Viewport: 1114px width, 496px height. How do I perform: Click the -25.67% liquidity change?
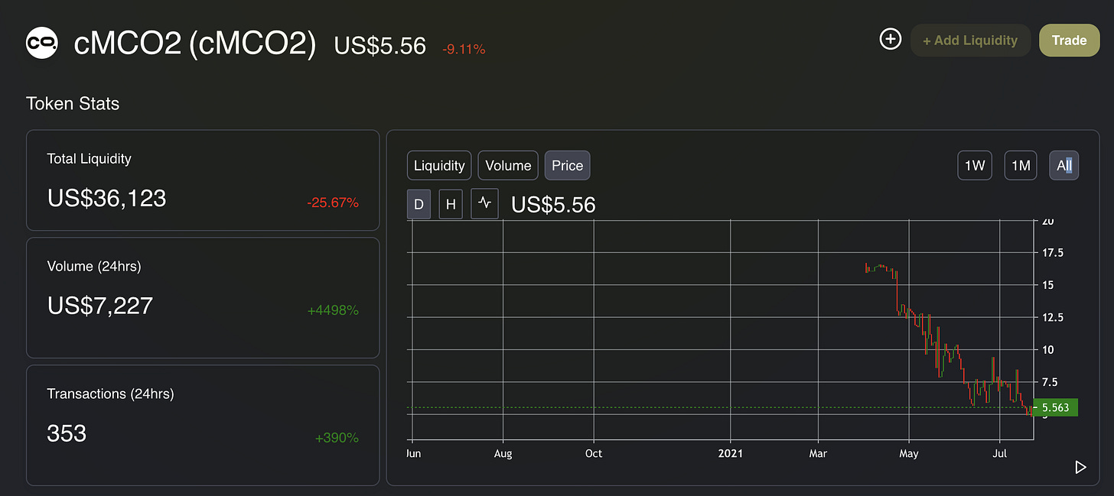click(333, 203)
